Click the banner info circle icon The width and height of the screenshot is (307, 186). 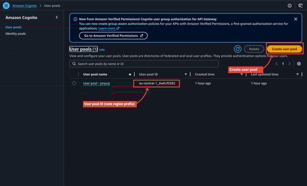[75, 19]
